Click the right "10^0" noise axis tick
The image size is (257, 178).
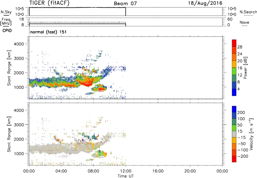232,14
